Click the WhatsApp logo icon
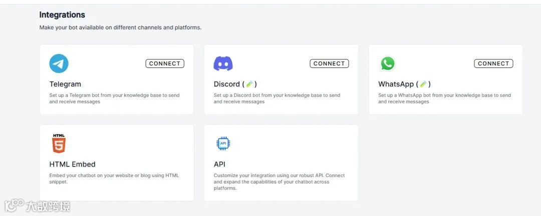Screen dimensions: 541x216 click(x=387, y=63)
